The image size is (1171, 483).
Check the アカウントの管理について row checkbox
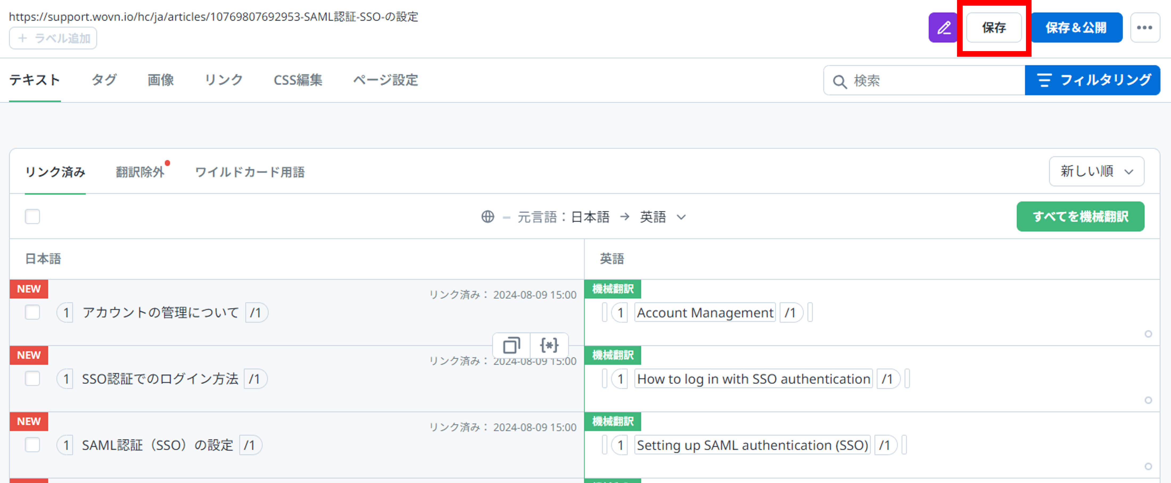32,313
